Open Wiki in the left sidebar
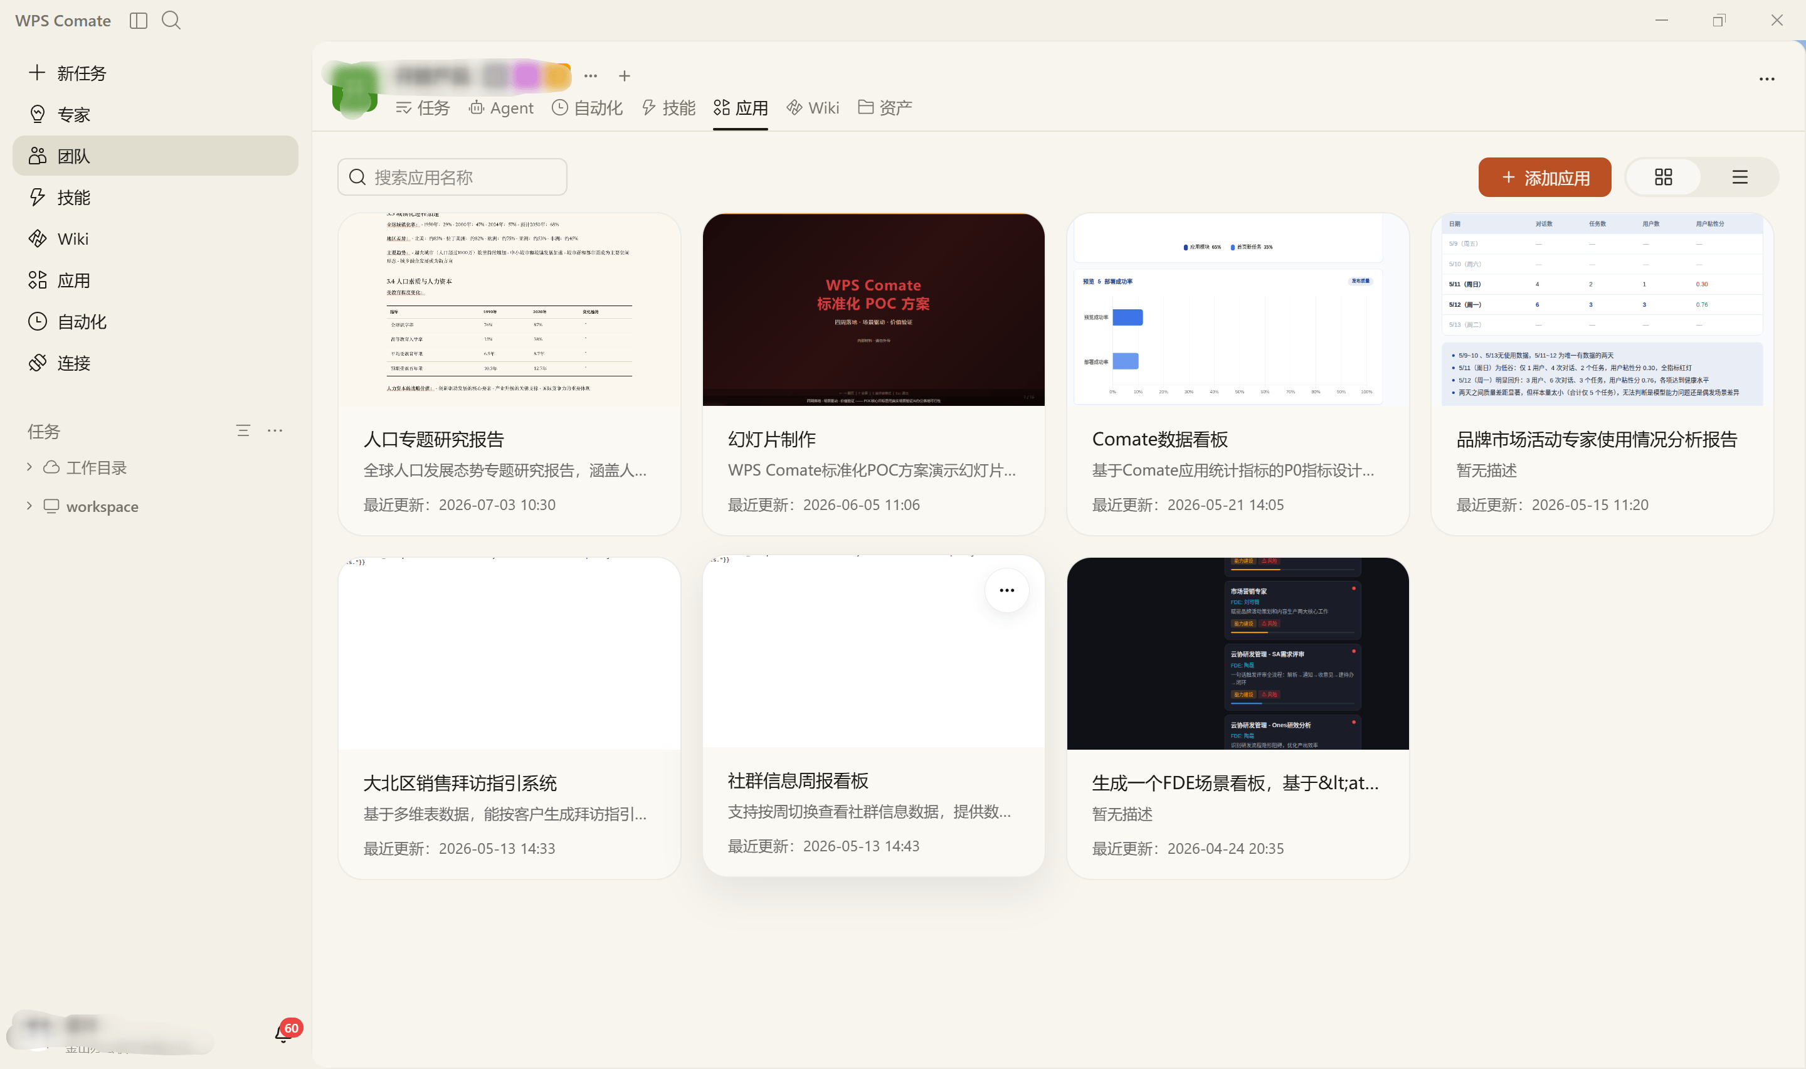The image size is (1806, 1069). 155,238
